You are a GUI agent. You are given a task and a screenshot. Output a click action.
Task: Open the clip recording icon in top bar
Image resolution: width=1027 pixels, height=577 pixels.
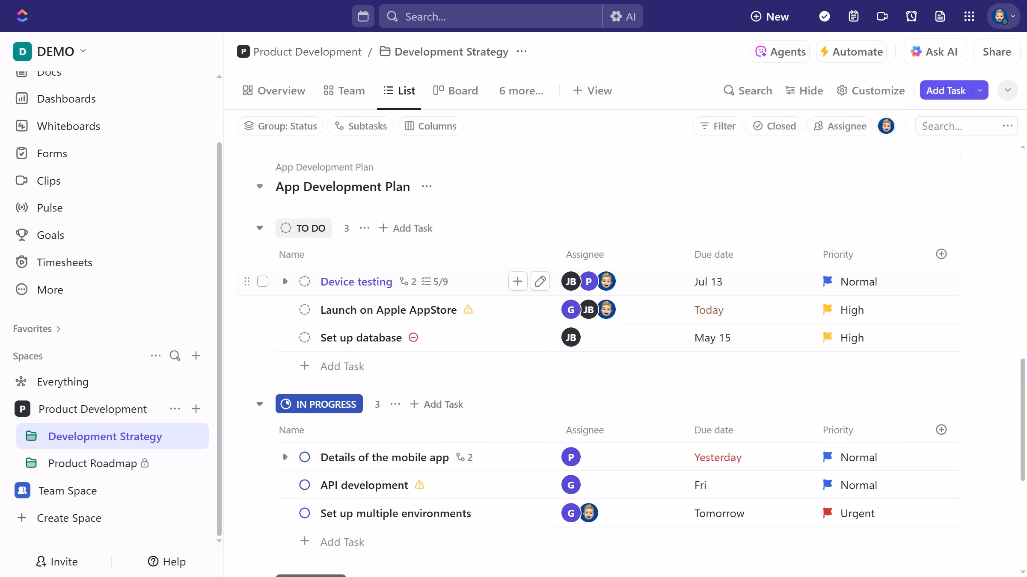pyautogui.click(x=882, y=16)
